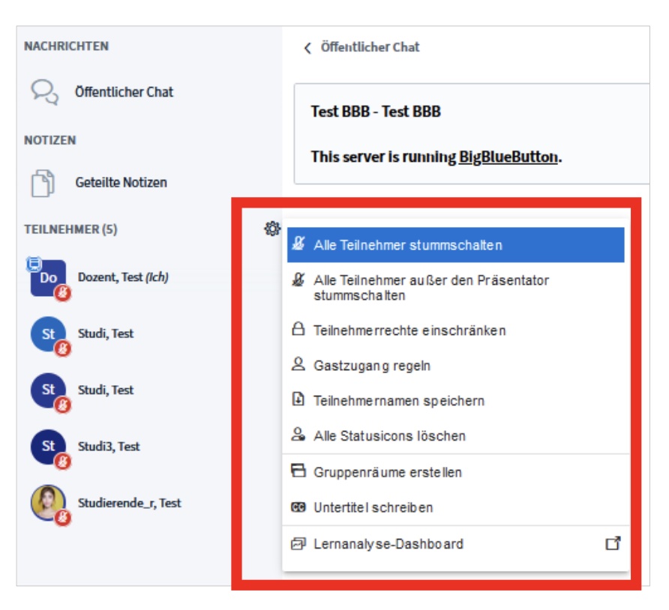This screenshot has width=669, height=610.
Task: Choose Alle Teilnehmer außer den Präsentator stummschalten
Action: 430,288
